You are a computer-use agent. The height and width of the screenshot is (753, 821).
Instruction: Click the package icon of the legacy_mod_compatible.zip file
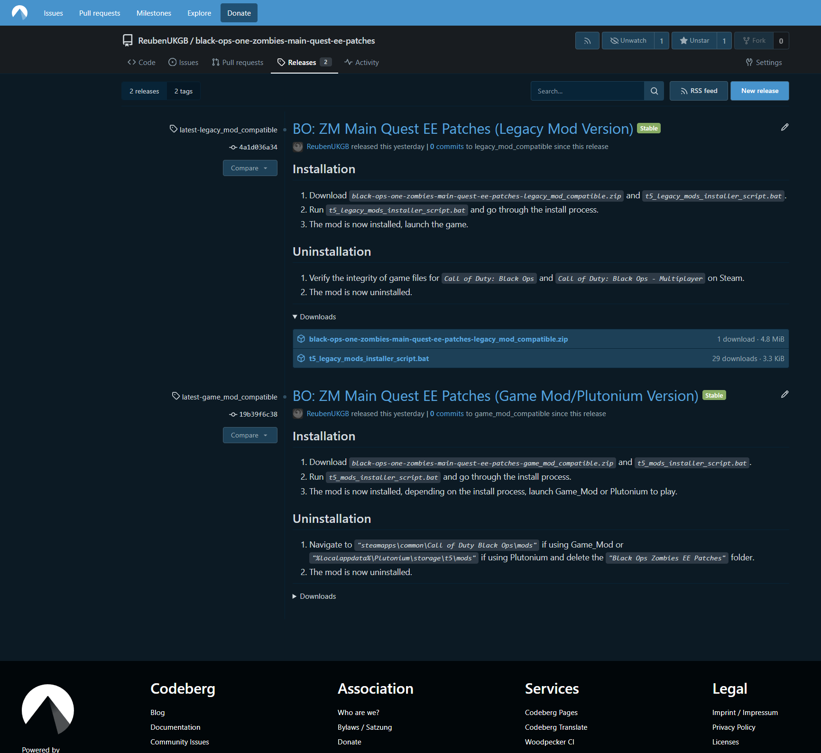pos(301,339)
